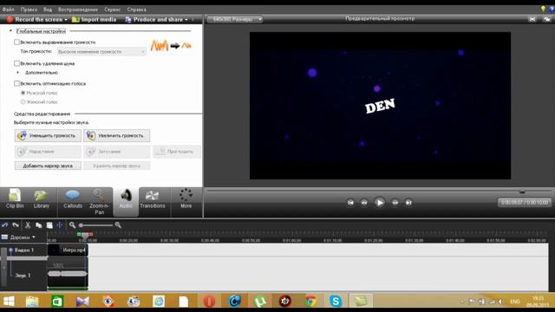Click the timeline zoom out magnifier
Viewport: 555px width, 312px height.
(x=72, y=225)
